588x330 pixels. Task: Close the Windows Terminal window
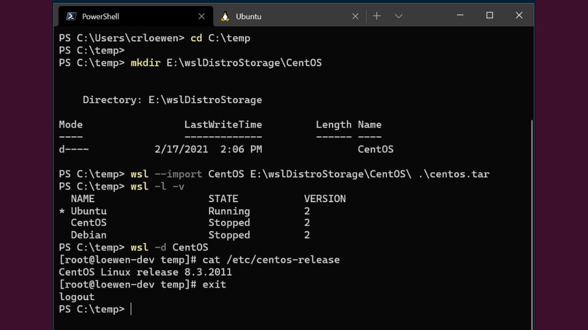(519, 15)
